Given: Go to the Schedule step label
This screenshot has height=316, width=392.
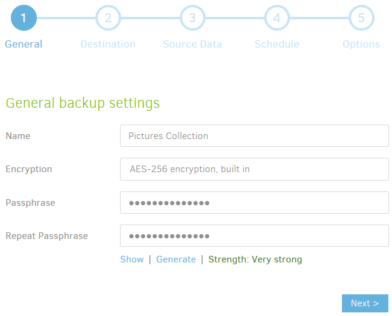Looking at the screenshot, I should pos(277,44).
